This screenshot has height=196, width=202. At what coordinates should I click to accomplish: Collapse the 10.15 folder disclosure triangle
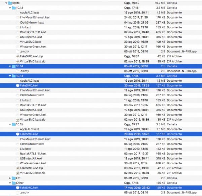tap(10, 124)
